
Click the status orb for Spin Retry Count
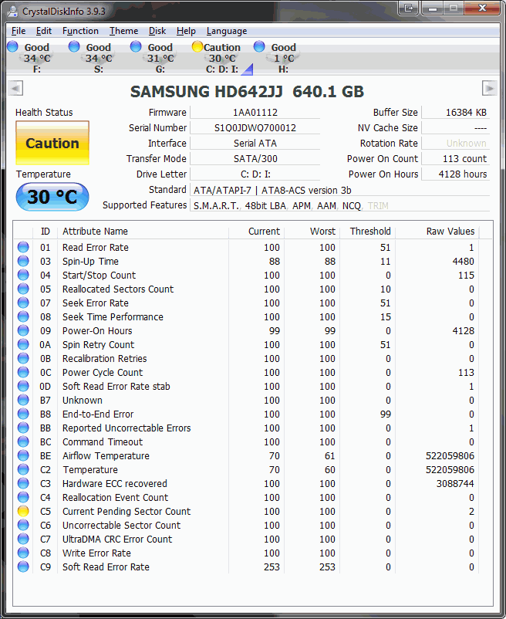click(23, 344)
